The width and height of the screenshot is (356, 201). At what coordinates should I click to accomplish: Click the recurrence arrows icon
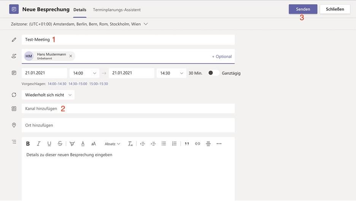14,95
